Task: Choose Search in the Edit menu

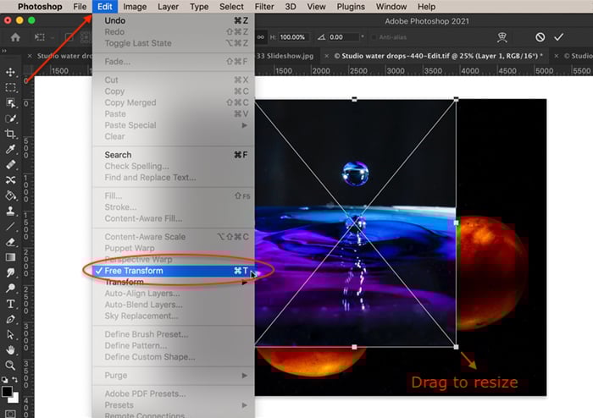Action: click(174, 155)
